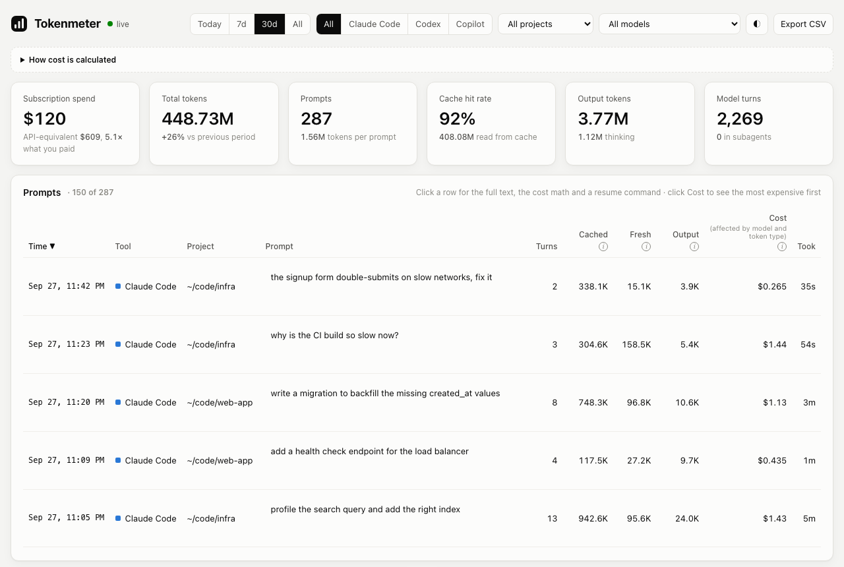844x567 pixels.
Task: Toggle the dark/light theme button
Action: point(757,24)
